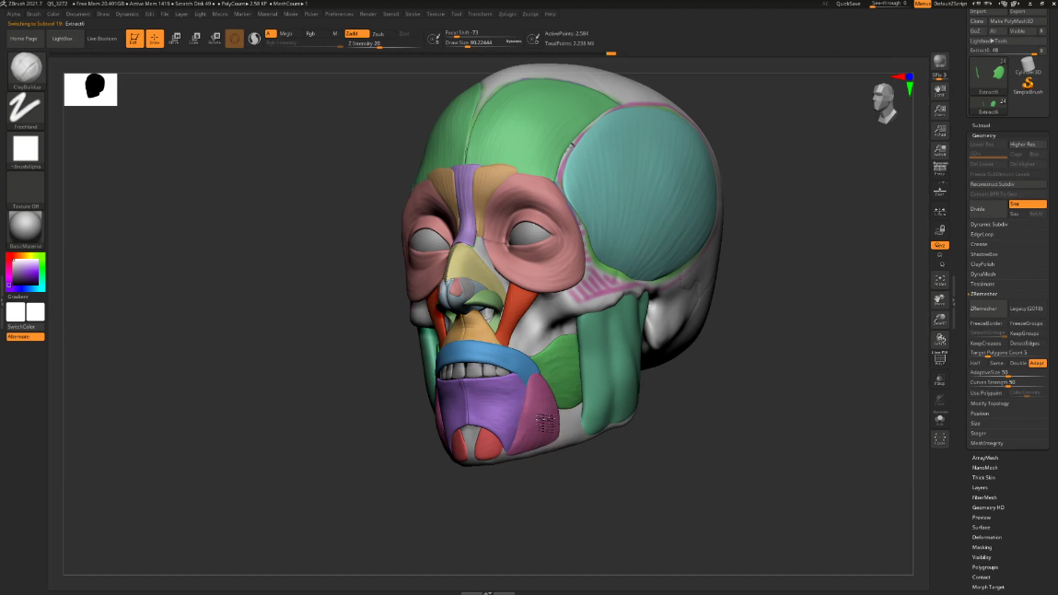Open the Render menu
The image size is (1058, 595).
(x=367, y=14)
